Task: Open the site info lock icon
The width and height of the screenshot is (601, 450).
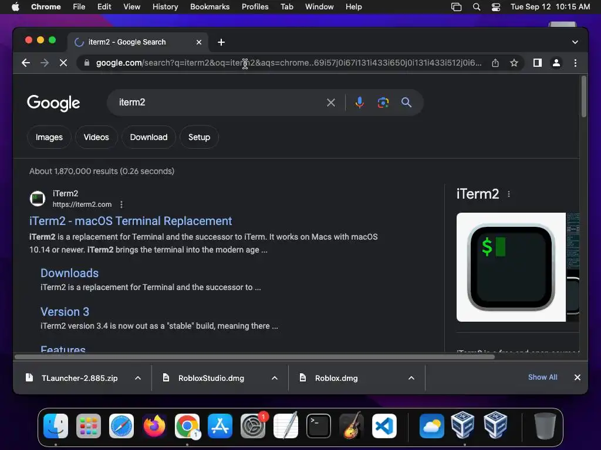Action: coord(87,63)
